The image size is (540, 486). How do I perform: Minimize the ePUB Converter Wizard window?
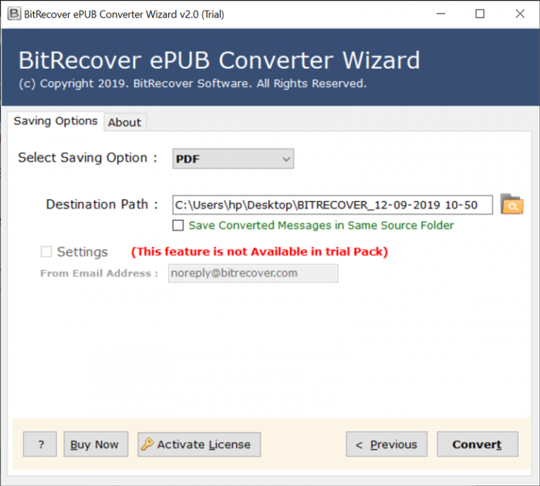[441, 14]
